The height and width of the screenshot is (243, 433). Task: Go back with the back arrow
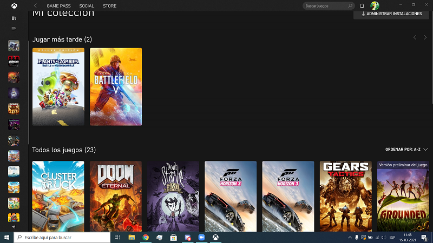point(35,6)
